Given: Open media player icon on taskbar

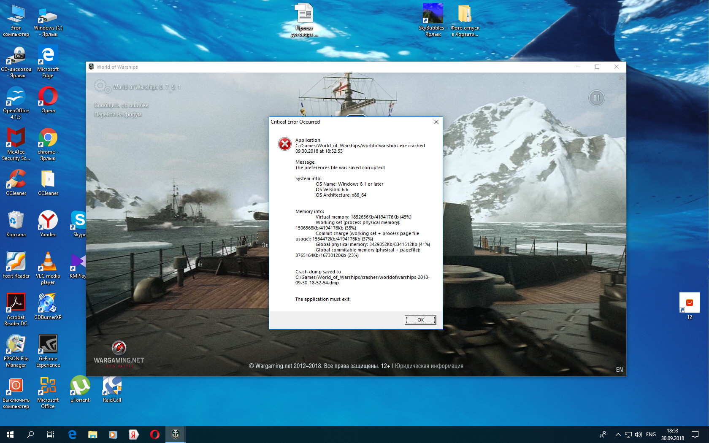Looking at the screenshot, I should 113,434.
